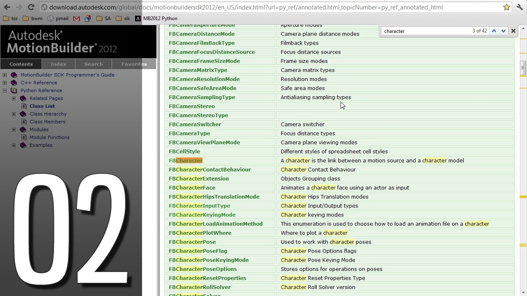Image resolution: width=527 pixels, height=296 pixels.
Task: Switch to the Contents tab
Action: (x=21, y=64)
